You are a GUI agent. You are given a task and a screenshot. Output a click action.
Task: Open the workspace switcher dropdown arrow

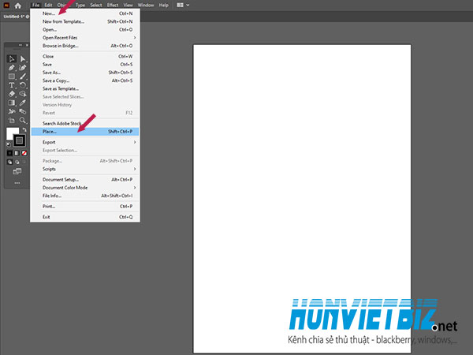pos(188,6)
